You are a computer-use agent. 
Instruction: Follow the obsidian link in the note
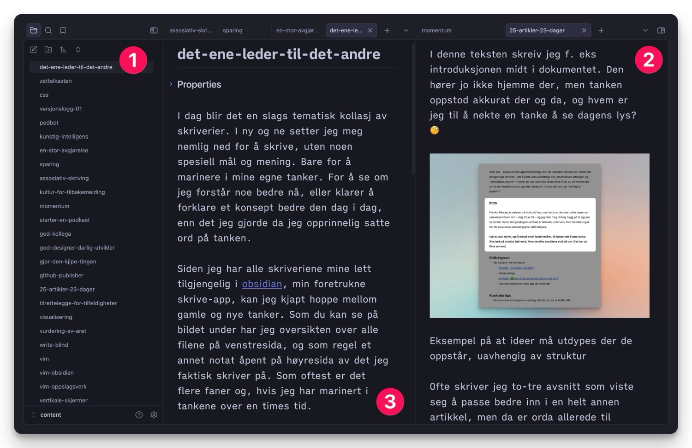pos(262,284)
